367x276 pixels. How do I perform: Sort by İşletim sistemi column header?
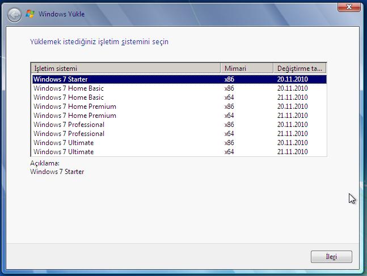(x=126, y=69)
